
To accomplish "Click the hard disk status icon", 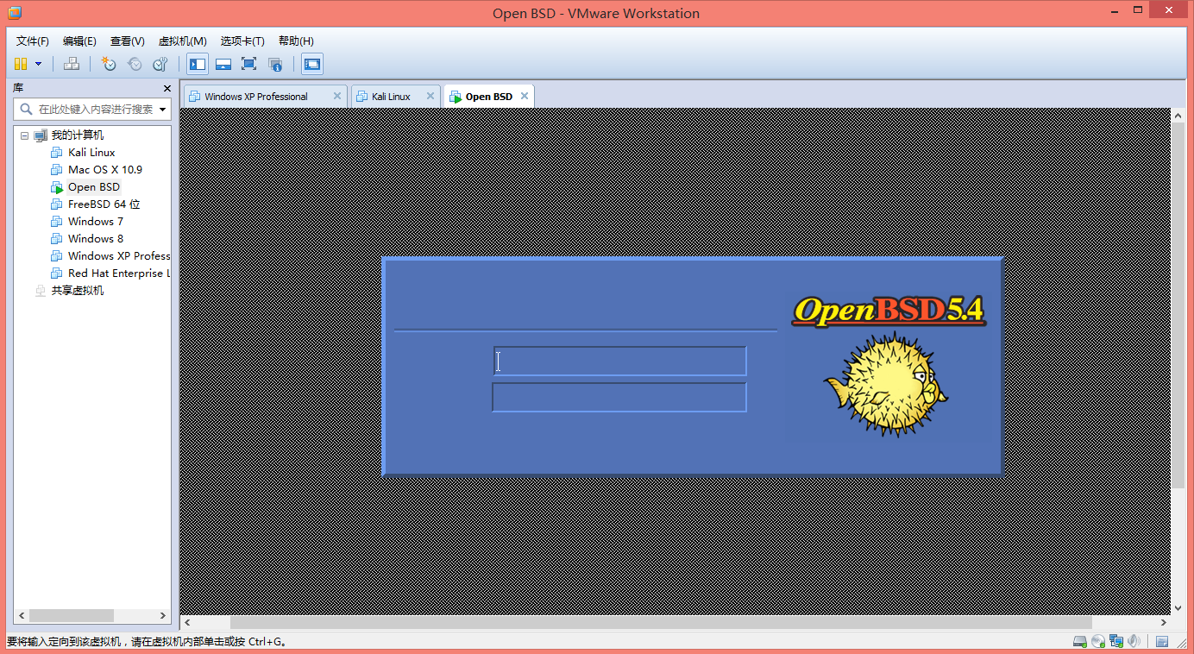I will click(1080, 641).
